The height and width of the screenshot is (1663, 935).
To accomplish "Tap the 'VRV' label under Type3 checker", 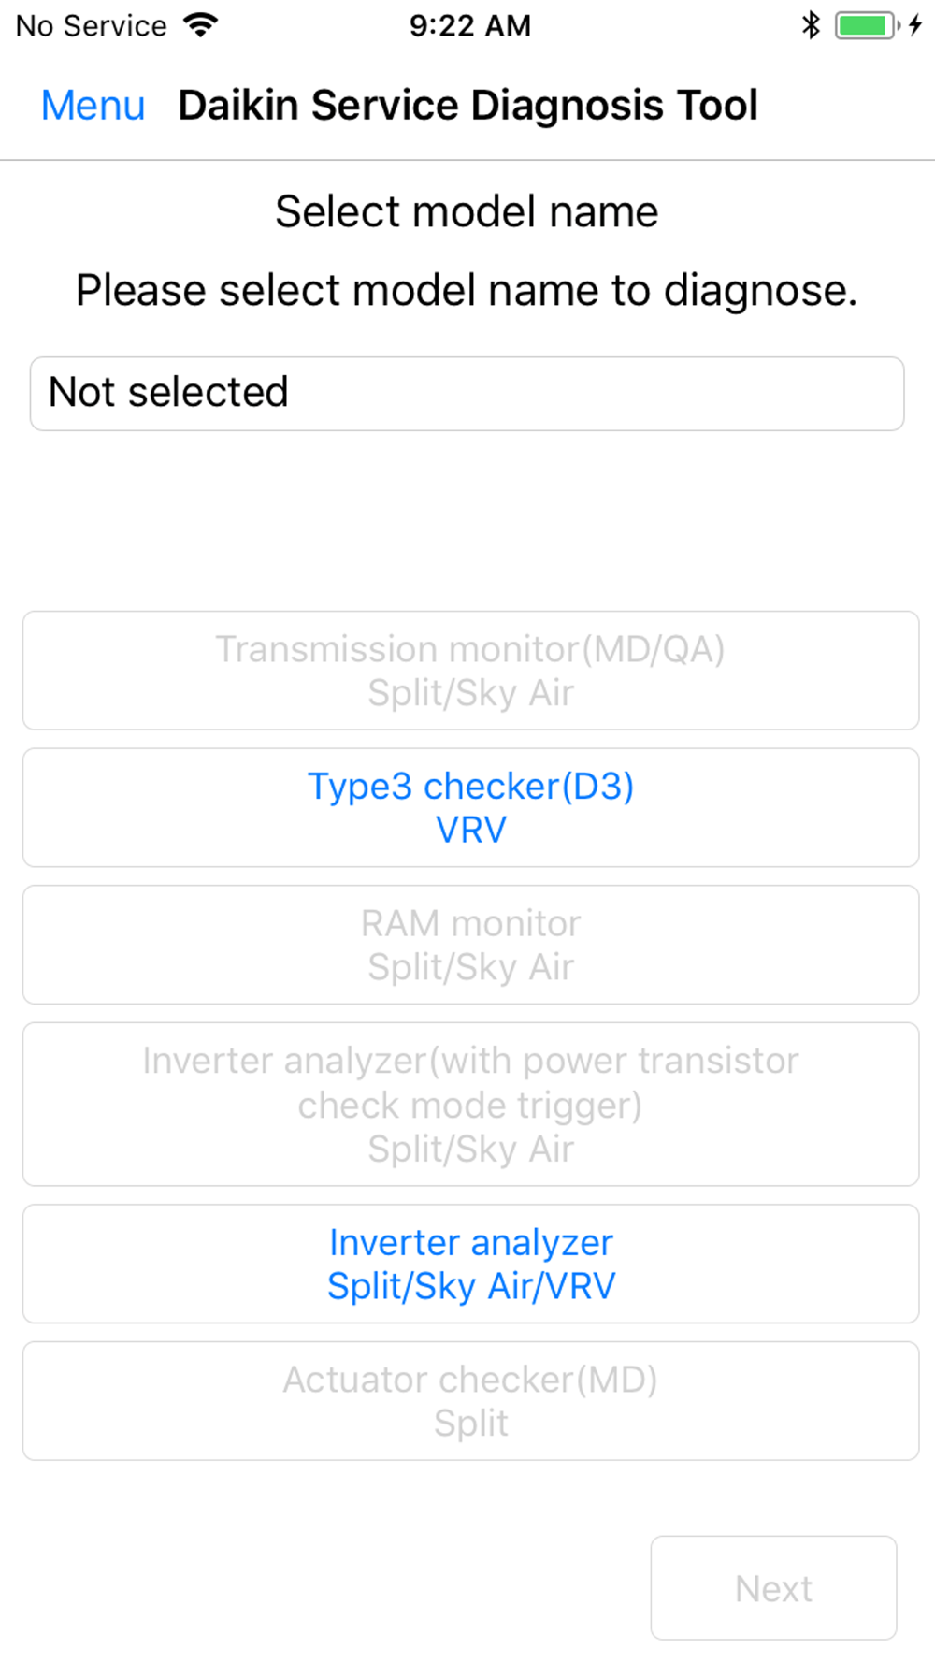I will (471, 830).
